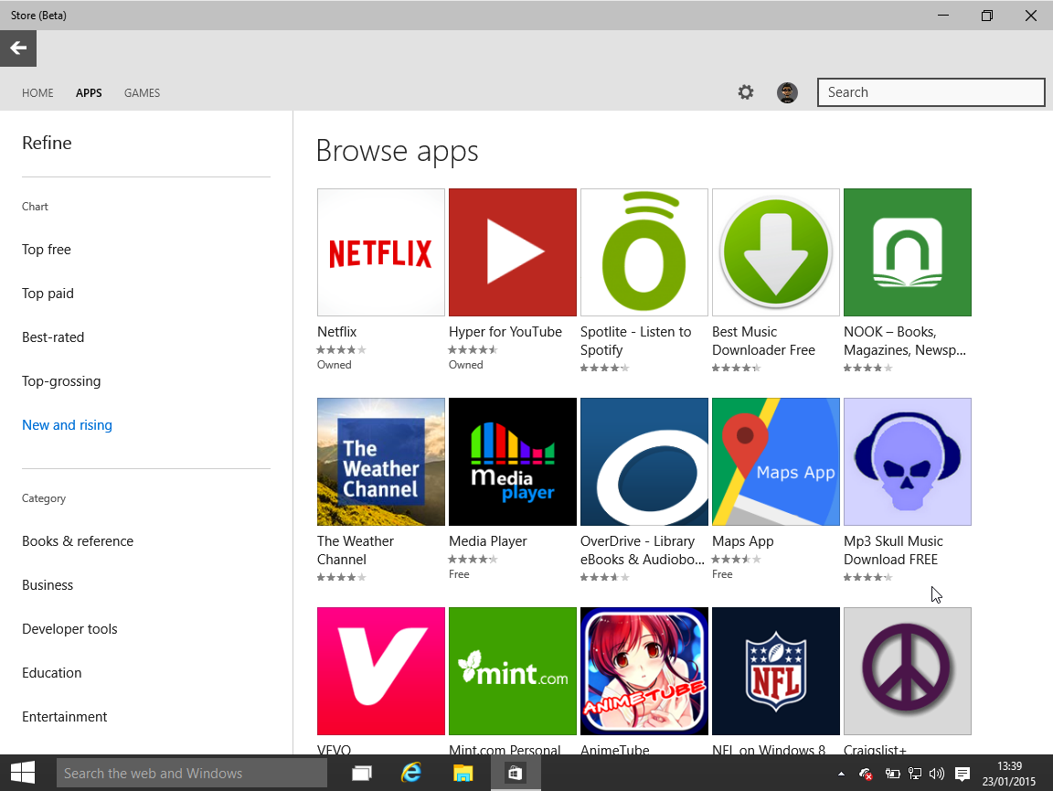The height and width of the screenshot is (791, 1053).
Task: Open Craigslist+ peace sign icon
Action: (908, 670)
